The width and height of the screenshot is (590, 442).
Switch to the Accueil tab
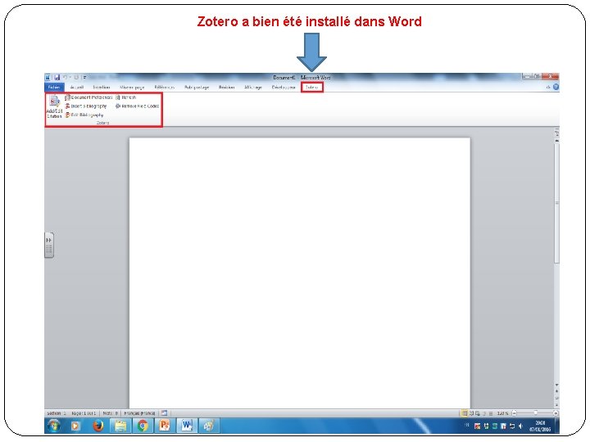point(77,88)
